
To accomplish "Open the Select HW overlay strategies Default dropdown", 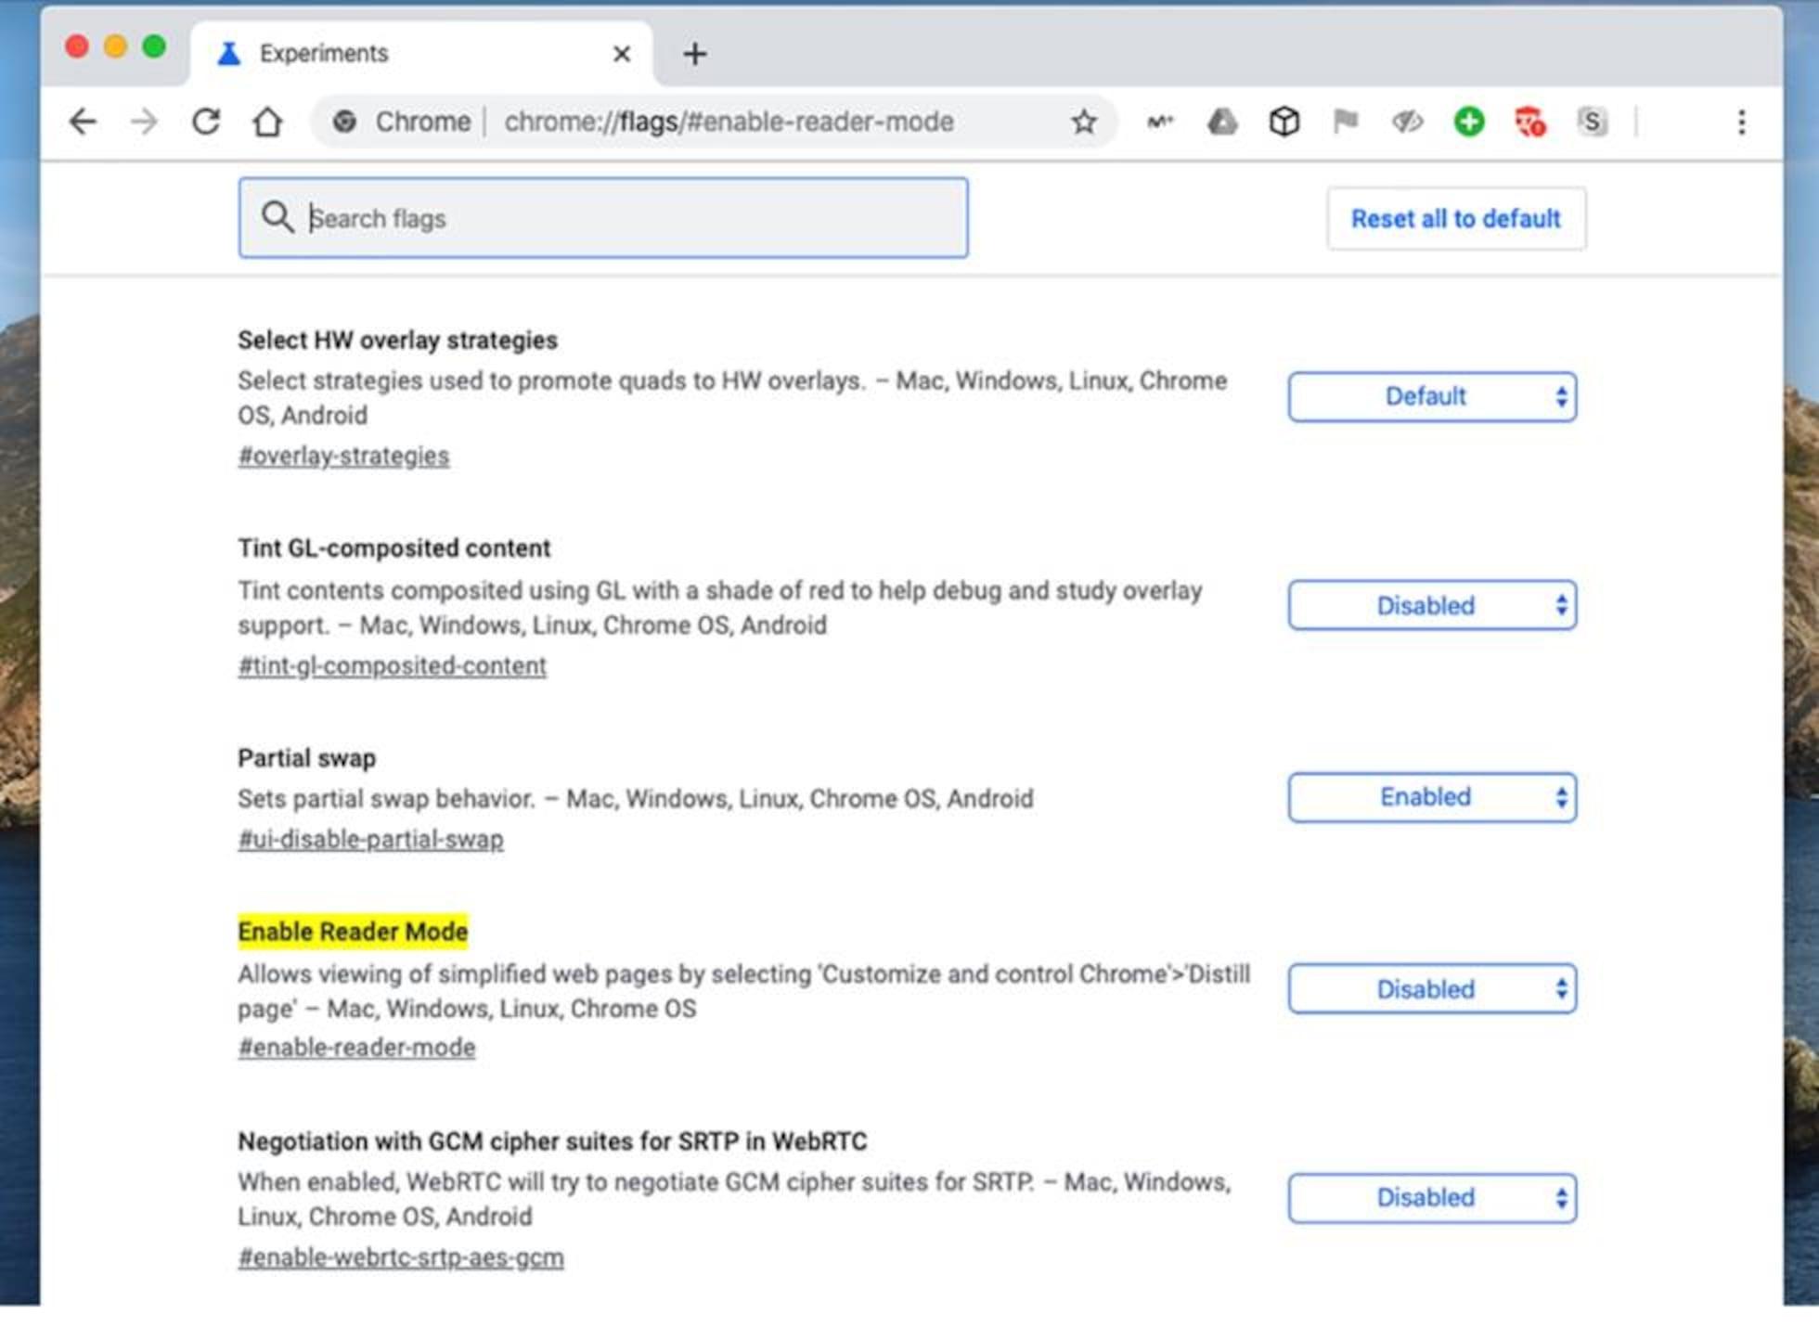I will (1430, 396).
